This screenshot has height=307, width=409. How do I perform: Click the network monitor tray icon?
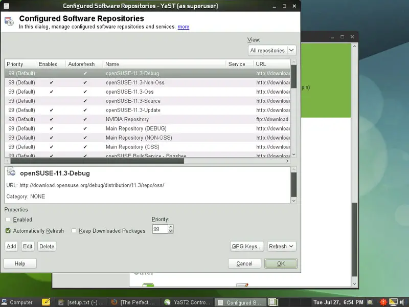pyautogui.click(x=393, y=302)
